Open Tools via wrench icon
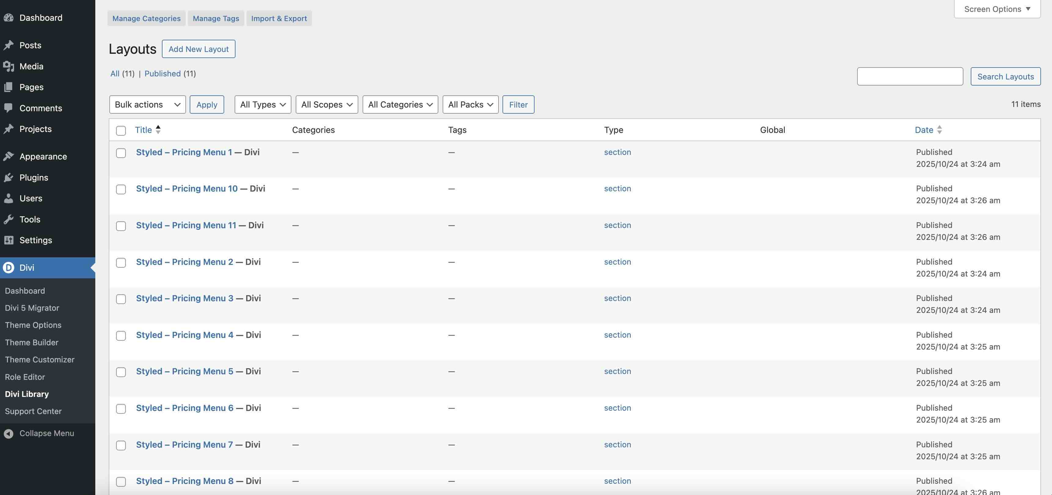 click(x=9, y=219)
